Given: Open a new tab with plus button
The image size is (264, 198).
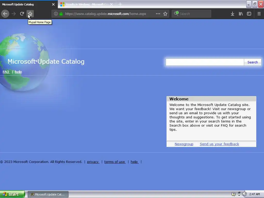Looking at the screenshot, I should pyautogui.click(x=120, y=4).
